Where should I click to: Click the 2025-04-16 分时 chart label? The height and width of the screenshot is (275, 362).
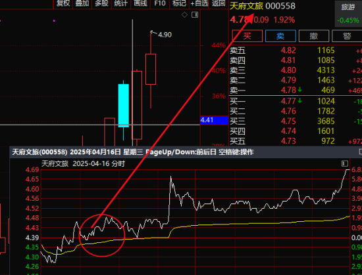tap(99, 164)
